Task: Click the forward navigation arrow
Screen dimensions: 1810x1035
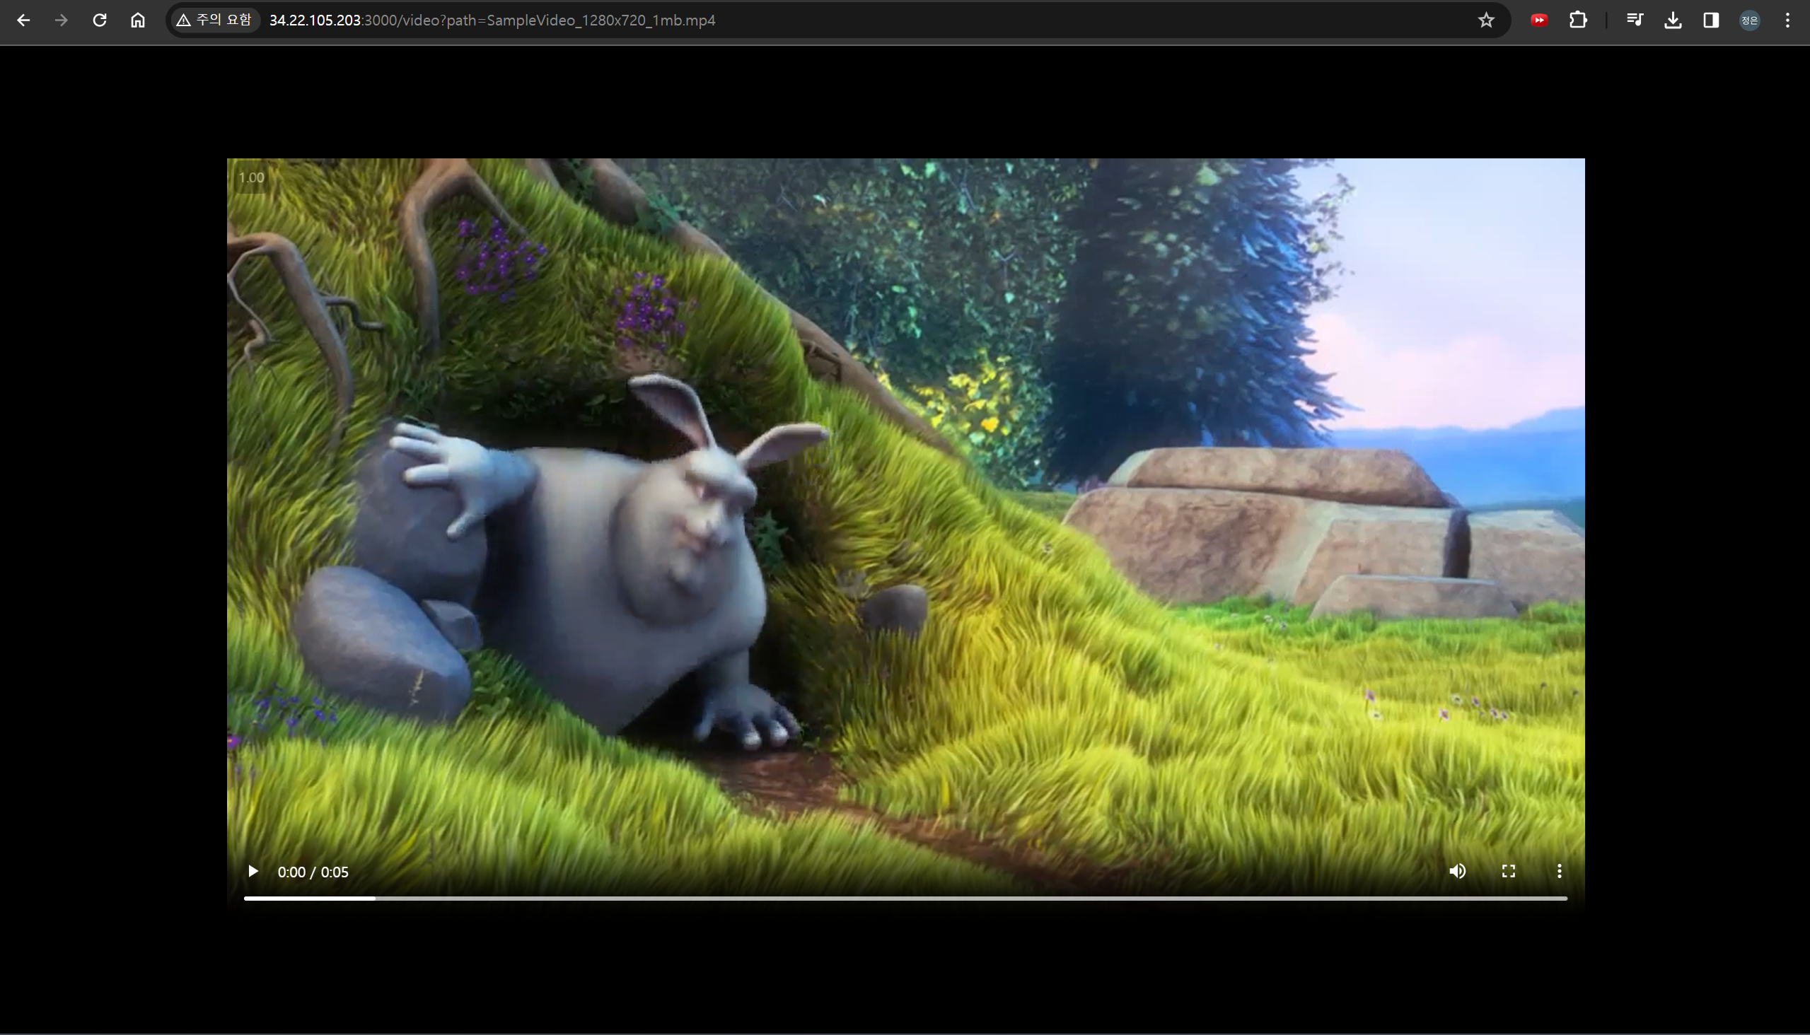Action: click(x=61, y=21)
